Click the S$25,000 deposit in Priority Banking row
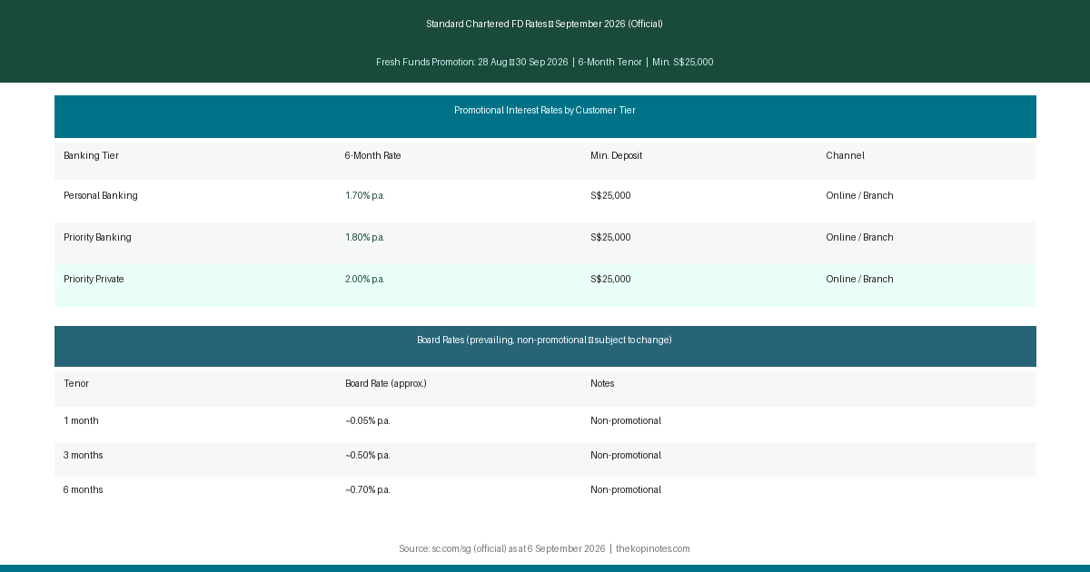1090x572 pixels. pyautogui.click(x=610, y=237)
